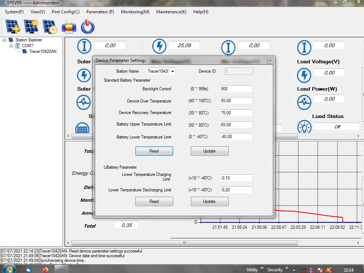Click Update under LiBattery Parameter
The image size is (364, 273).
pos(210,201)
